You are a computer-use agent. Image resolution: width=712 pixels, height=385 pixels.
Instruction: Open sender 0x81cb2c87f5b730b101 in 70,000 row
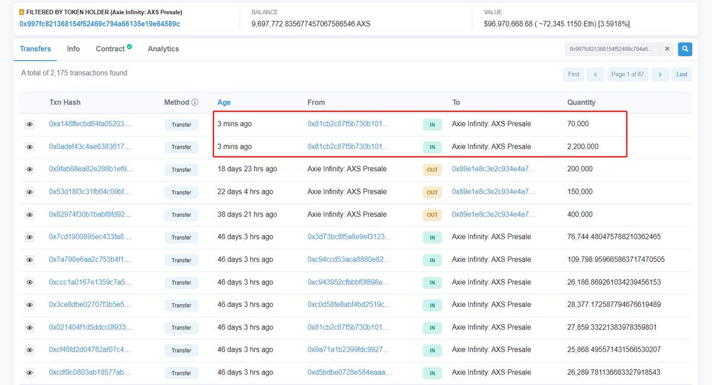(x=348, y=124)
